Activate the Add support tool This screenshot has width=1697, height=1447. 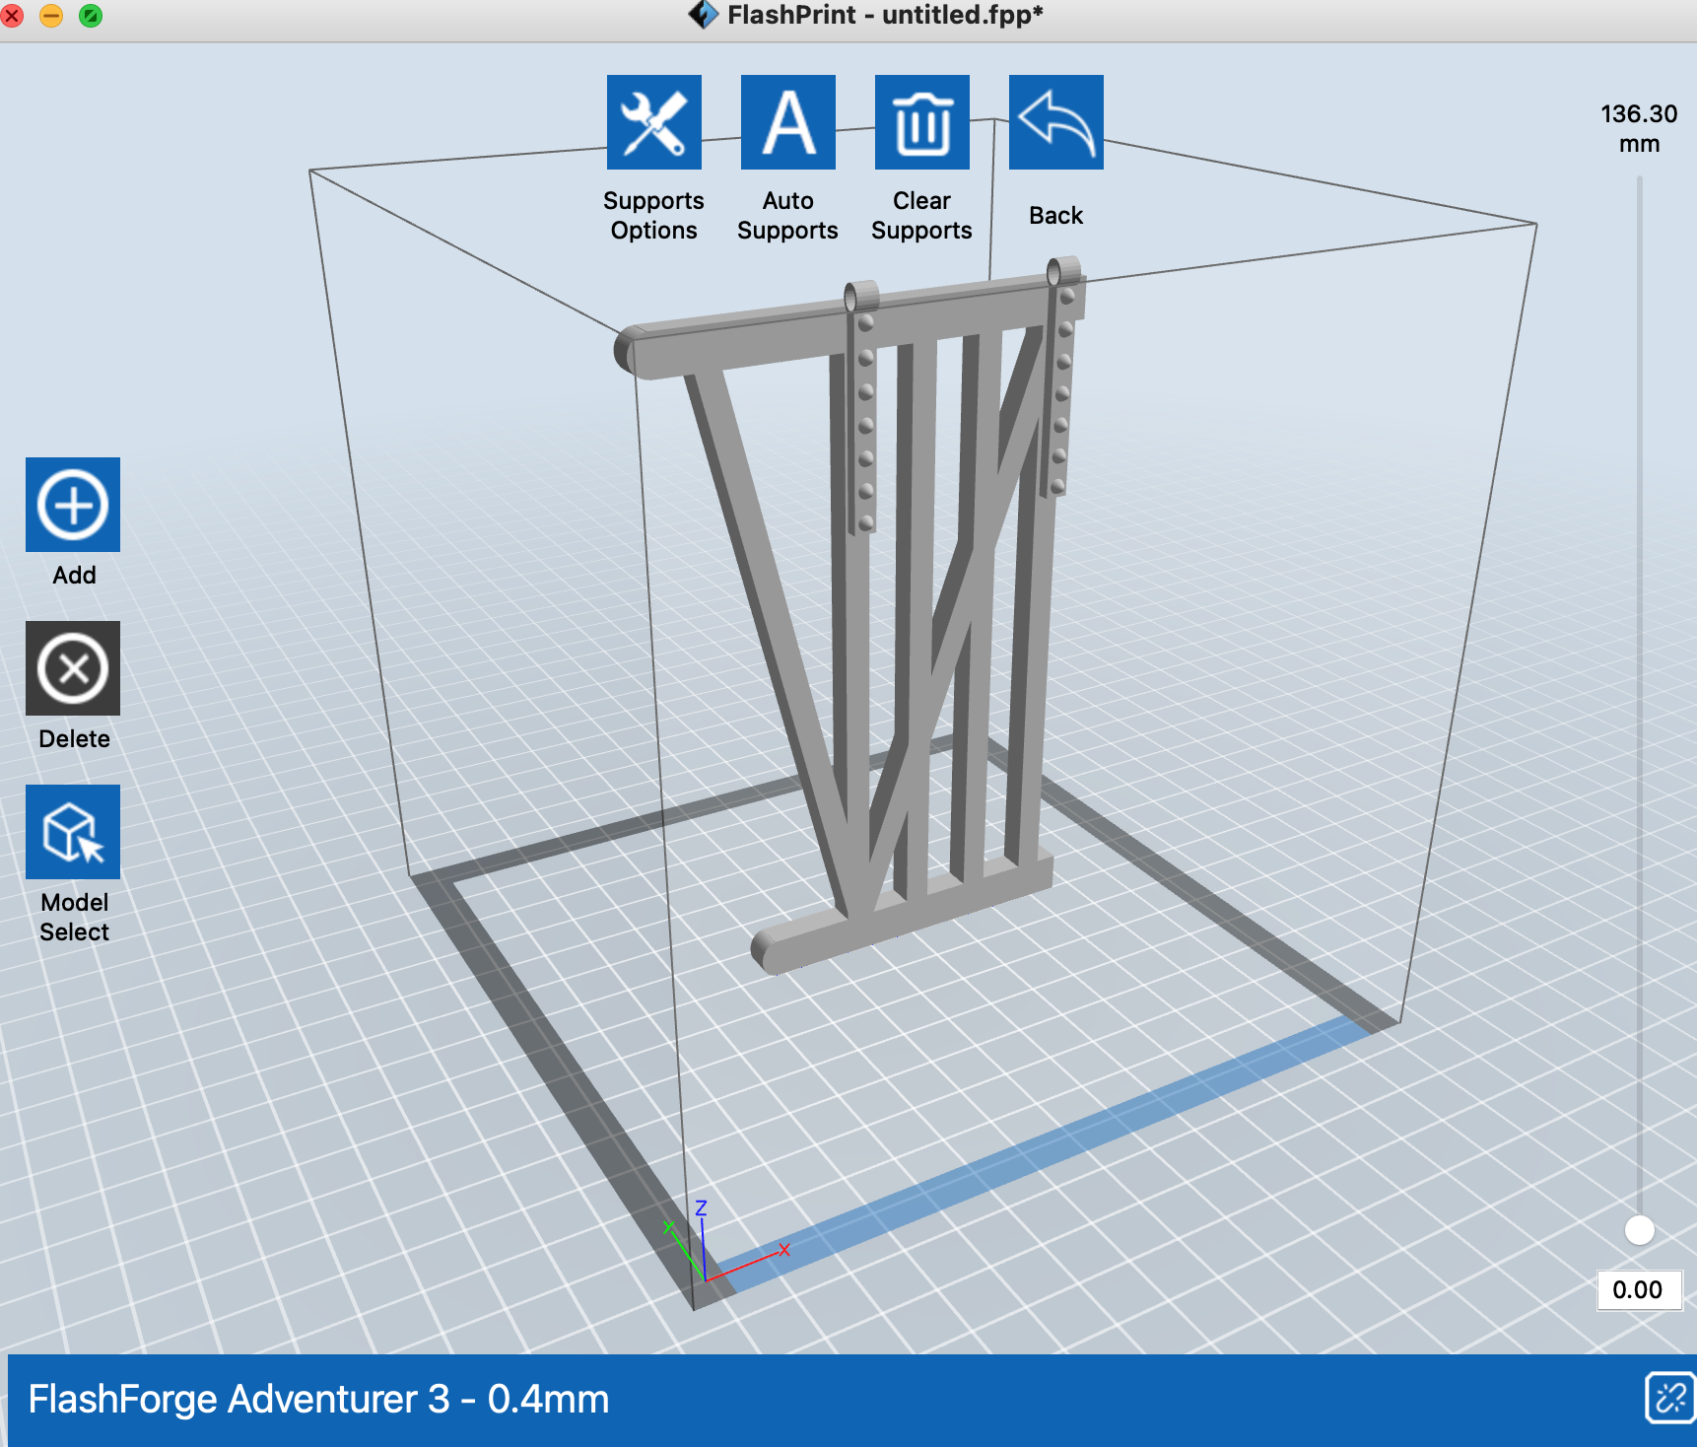click(x=73, y=505)
